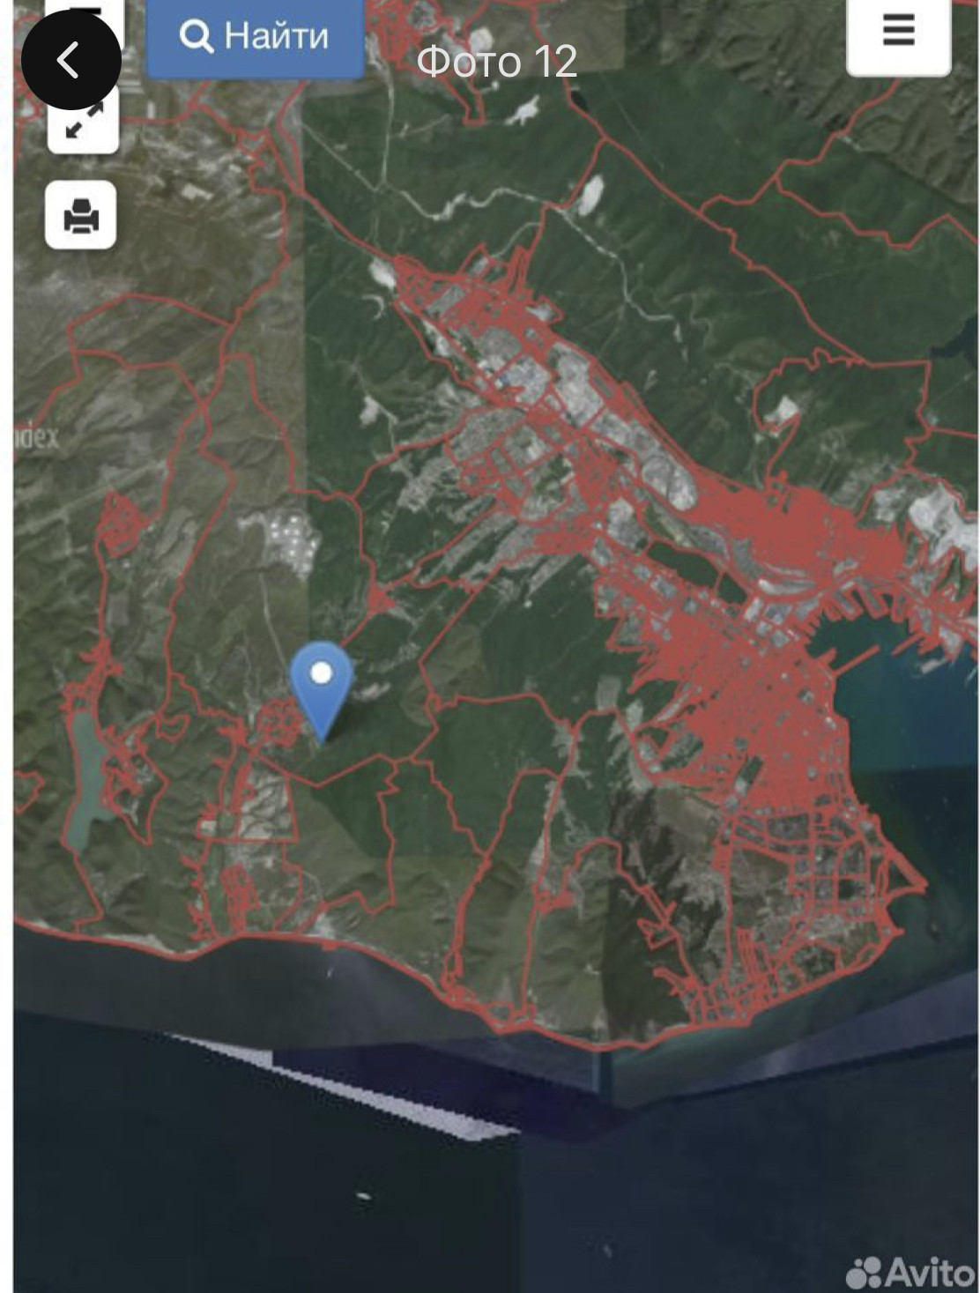Click the blue Найти search button
The width and height of the screenshot is (980, 1293).
click(256, 37)
